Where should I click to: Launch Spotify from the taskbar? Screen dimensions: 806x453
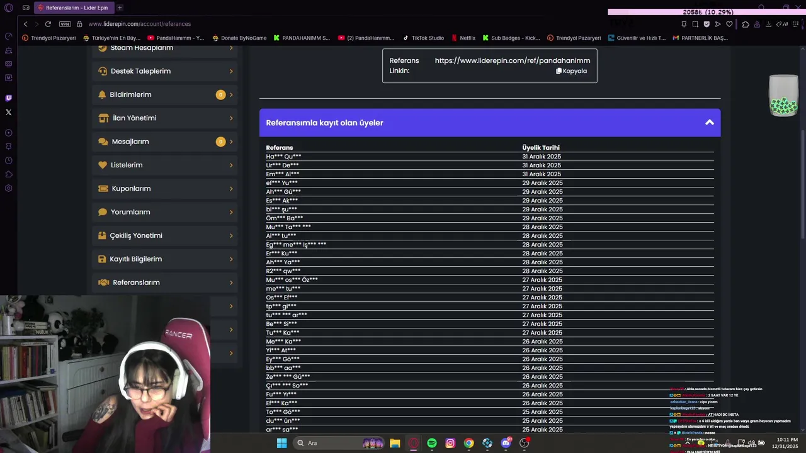432,443
